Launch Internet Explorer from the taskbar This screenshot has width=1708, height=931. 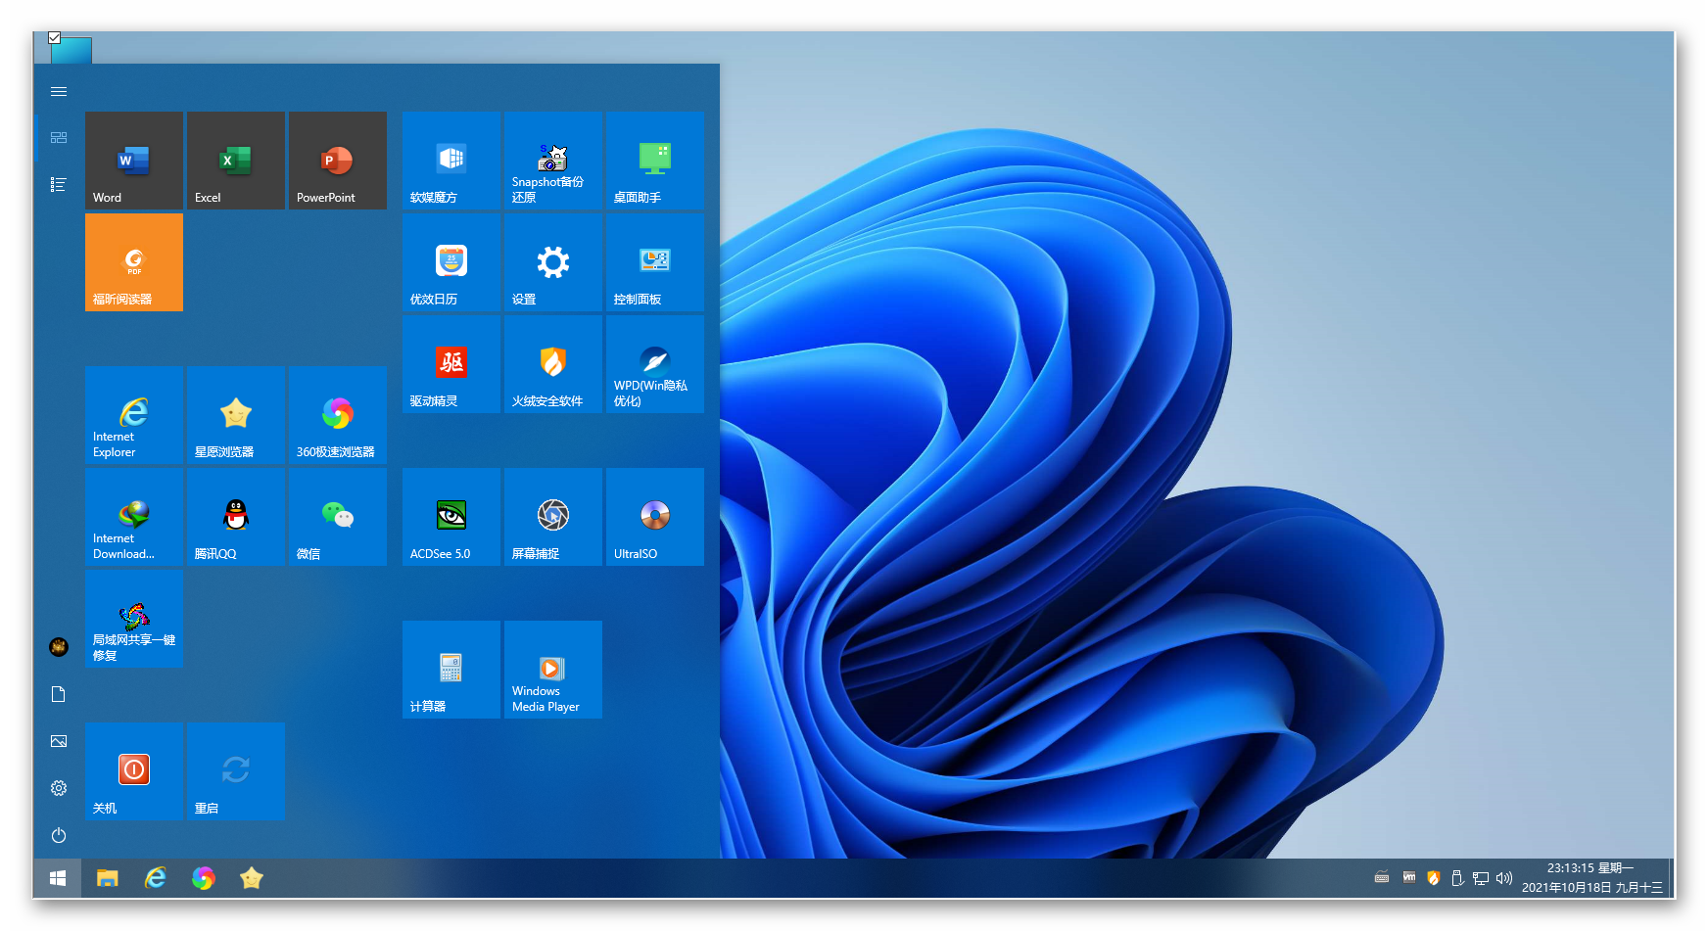(x=156, y=879)
